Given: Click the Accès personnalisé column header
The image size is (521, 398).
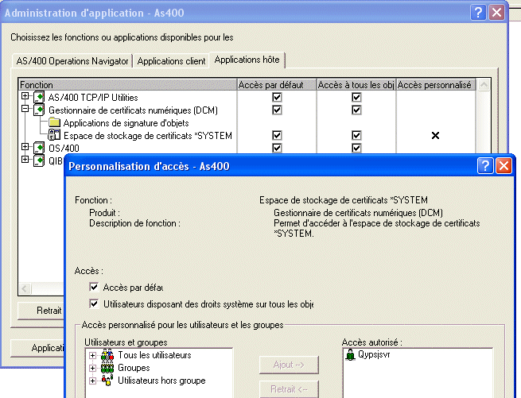Looking at the screenshot, I should [x=436, y=85].
